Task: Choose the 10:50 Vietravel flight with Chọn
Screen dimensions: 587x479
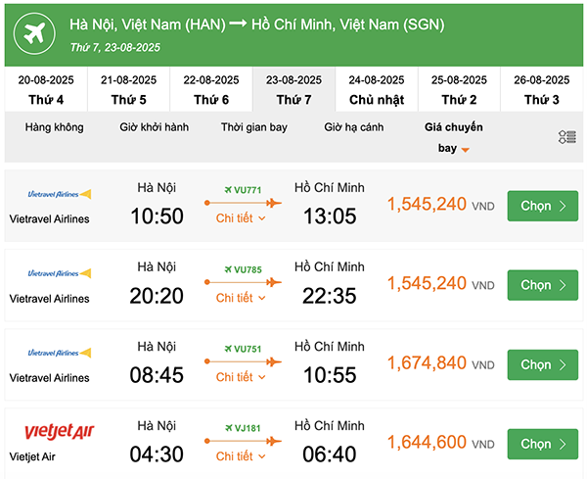Action: tap(542, 206)
